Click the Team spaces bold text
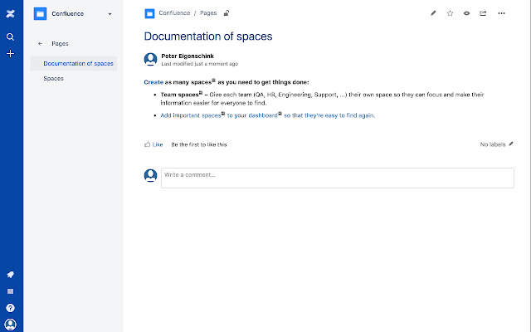Viewport: 531px width, 332px height. pos(179,95)
